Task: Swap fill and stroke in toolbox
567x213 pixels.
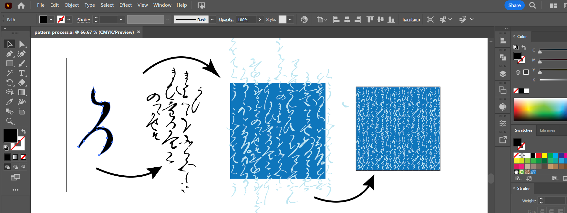Action: 24,131
